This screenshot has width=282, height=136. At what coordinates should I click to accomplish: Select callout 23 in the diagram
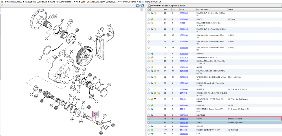(x=42, y=101)
